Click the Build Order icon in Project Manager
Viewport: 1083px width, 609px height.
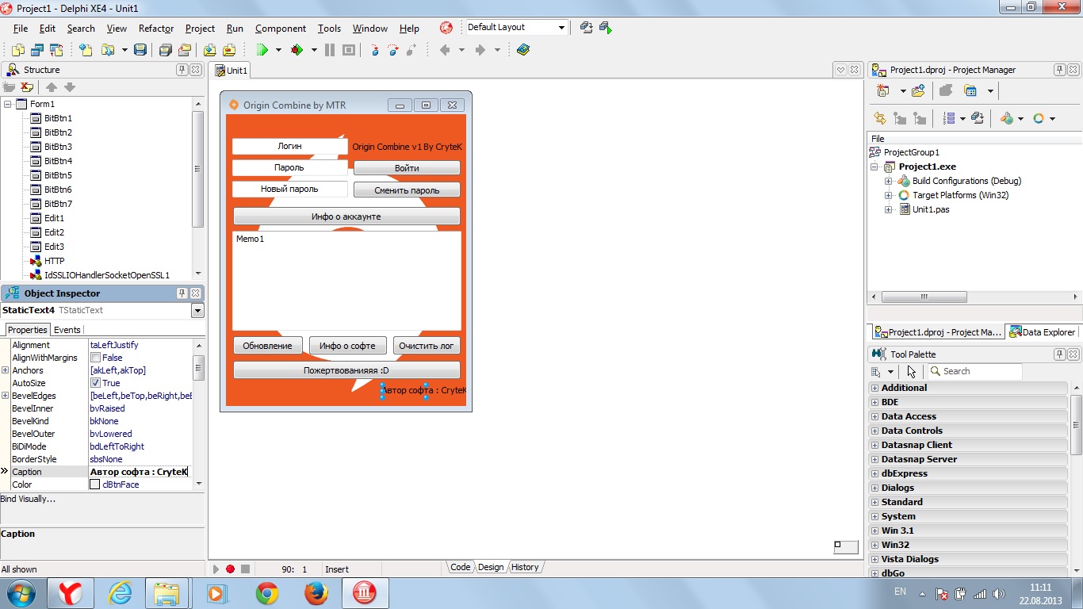pos(950,118)
